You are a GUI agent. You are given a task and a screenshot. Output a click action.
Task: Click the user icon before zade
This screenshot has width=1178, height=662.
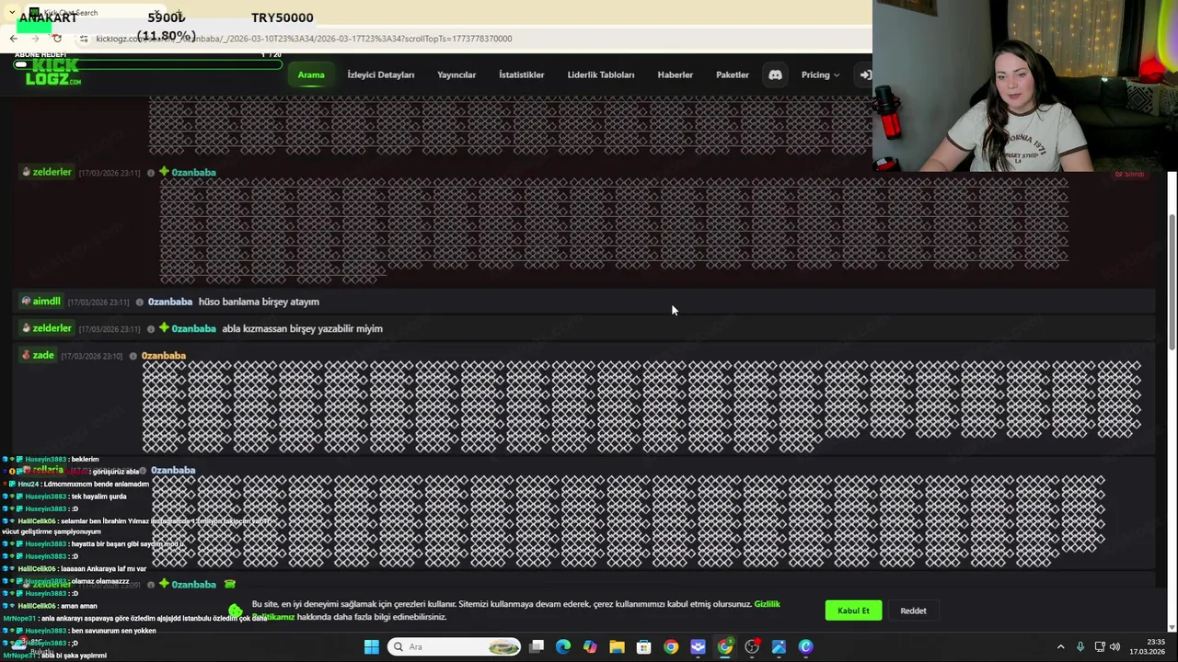[26, 355]
